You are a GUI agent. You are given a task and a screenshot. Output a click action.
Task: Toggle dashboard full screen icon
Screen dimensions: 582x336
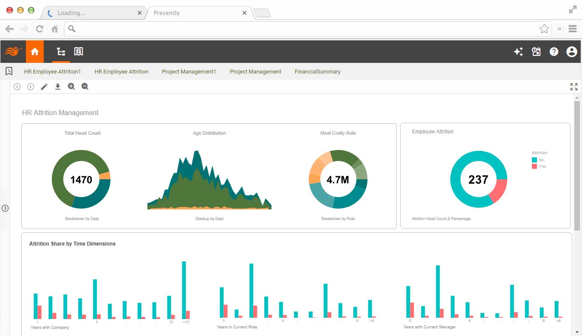574,87
